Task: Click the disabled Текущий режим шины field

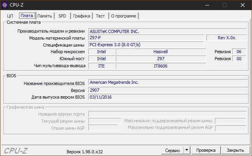Action: pos(104,121)
